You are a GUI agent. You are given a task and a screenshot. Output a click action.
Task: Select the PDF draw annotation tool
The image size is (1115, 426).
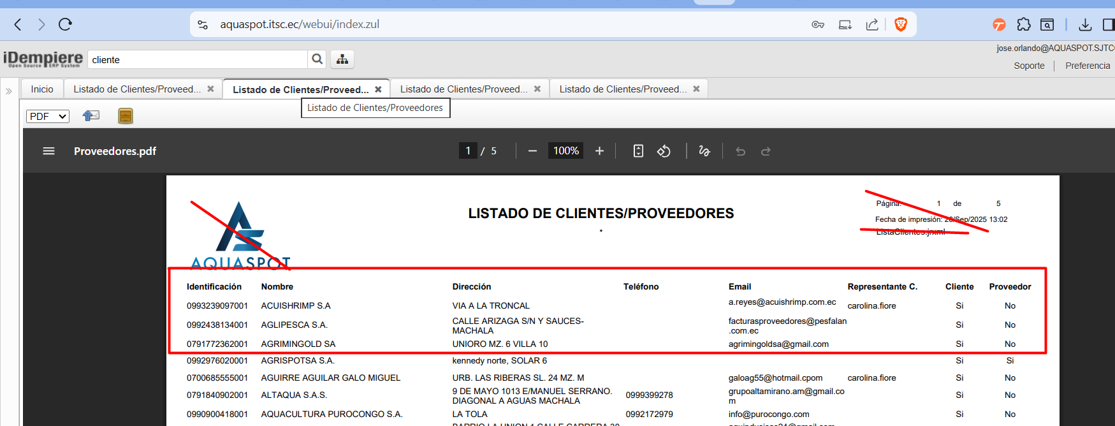(704, 151)
